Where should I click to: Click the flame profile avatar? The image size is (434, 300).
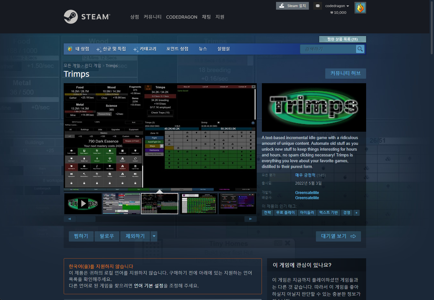click(x=360, y=8)
